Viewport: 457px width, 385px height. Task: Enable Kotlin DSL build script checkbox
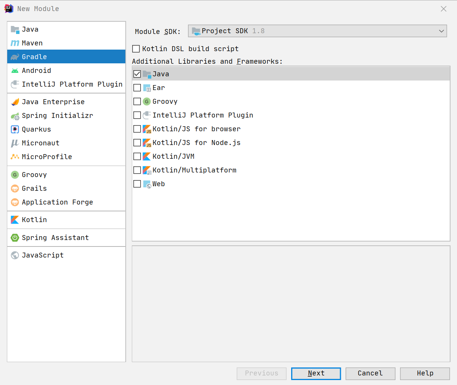point(136,49)
